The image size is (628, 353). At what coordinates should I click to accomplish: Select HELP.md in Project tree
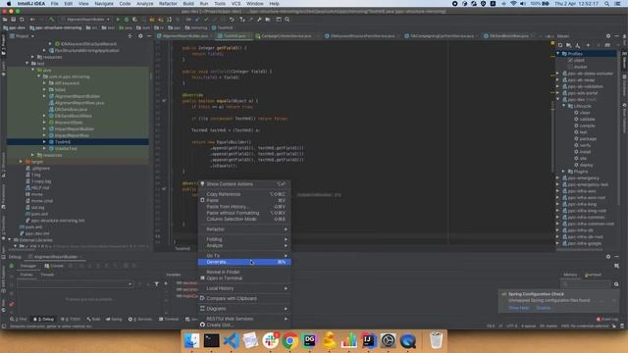[x=40, y=187]
